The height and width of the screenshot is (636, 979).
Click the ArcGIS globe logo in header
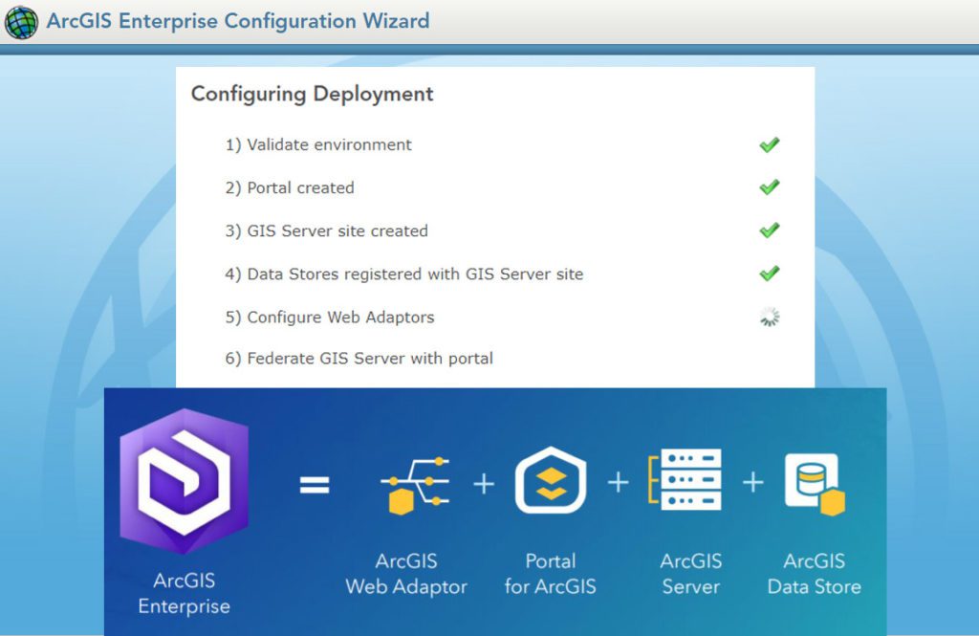(21, 22)
